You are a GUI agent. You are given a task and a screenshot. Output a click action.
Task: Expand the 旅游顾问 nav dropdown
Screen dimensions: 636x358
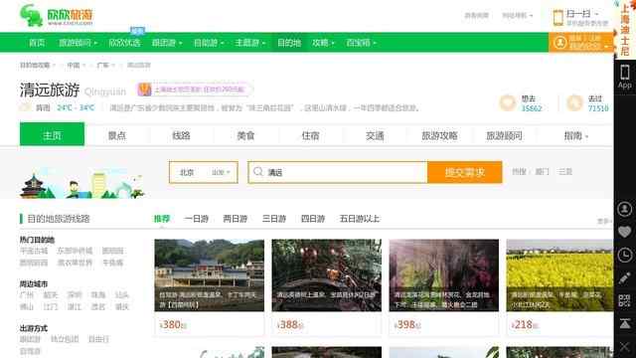pyautogui.click(x=95, y=43)
